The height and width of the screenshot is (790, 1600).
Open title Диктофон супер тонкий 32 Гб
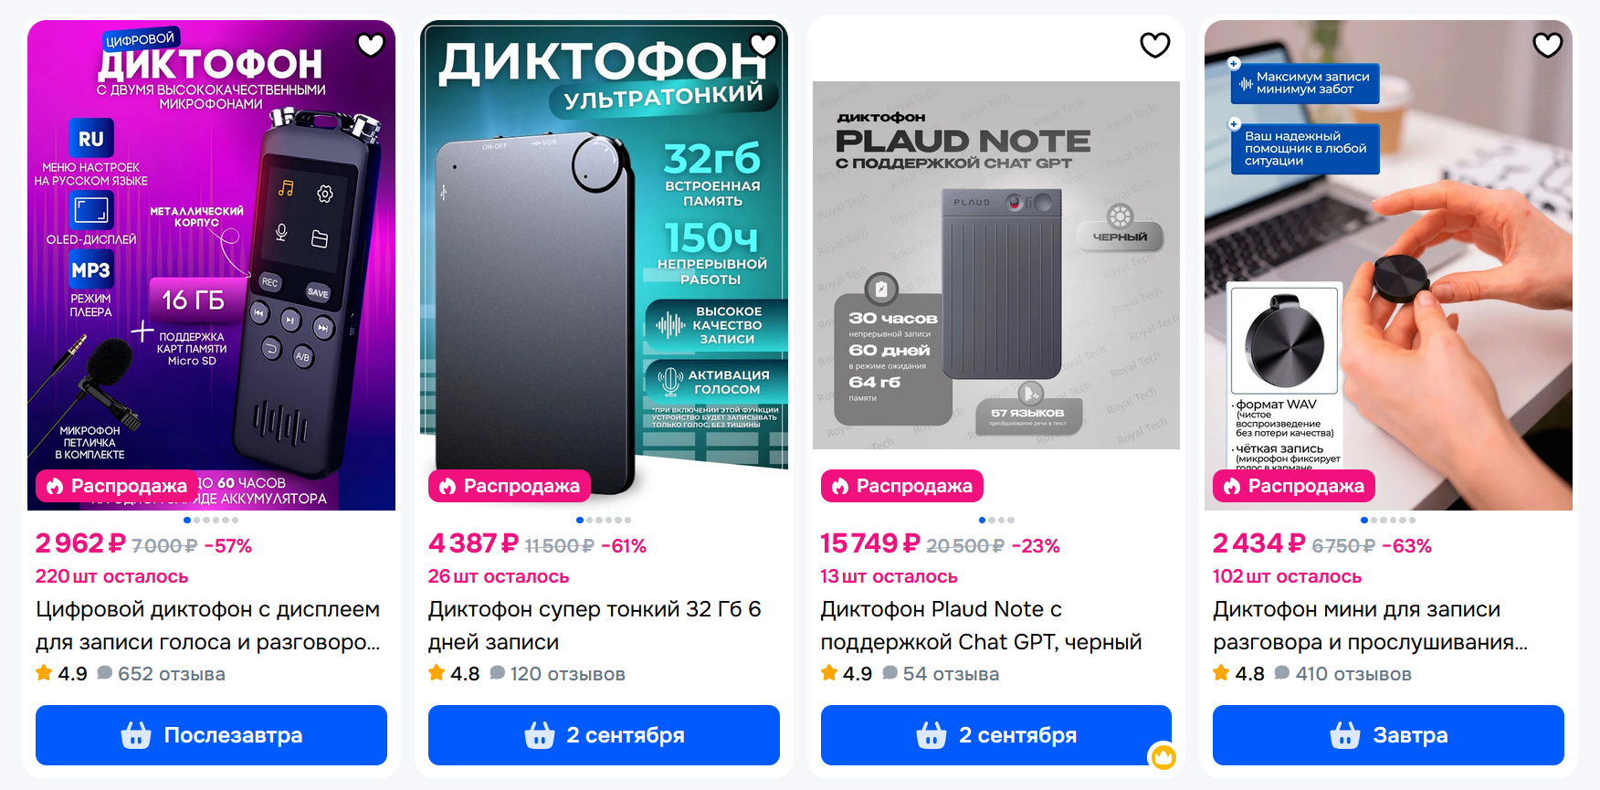click(595, 626)
